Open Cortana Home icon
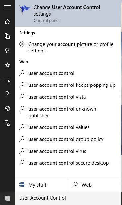 (7, 21)
